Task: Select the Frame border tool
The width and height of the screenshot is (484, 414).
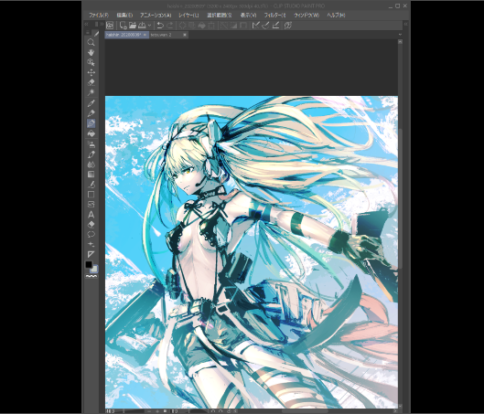Action: tap(91, 205)
